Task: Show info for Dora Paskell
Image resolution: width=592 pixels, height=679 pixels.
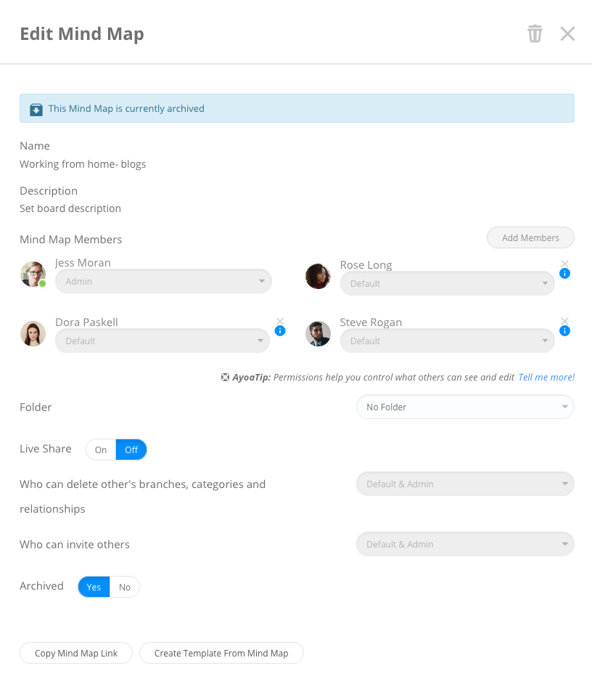Action: (280, 331)
